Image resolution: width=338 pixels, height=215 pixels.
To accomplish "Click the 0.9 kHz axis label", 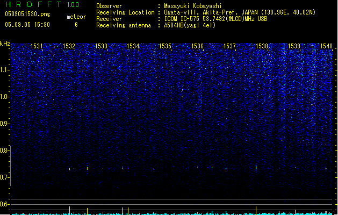I will 4,124.
